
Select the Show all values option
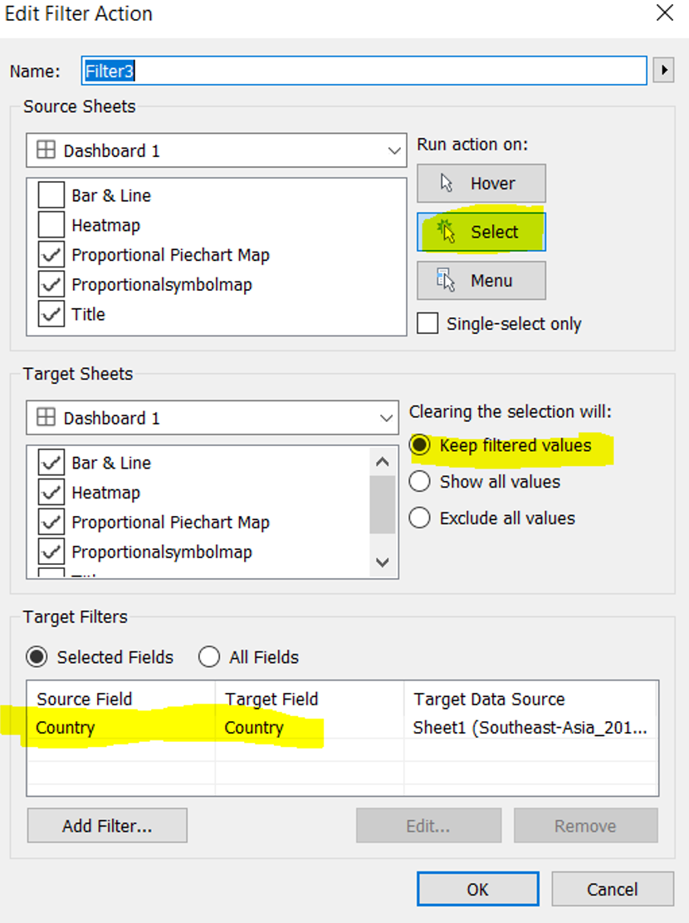(420, 482)
